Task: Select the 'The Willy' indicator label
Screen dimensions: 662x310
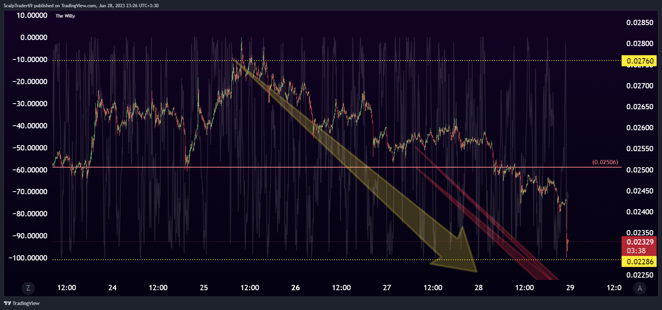Action: coord(65,16)
